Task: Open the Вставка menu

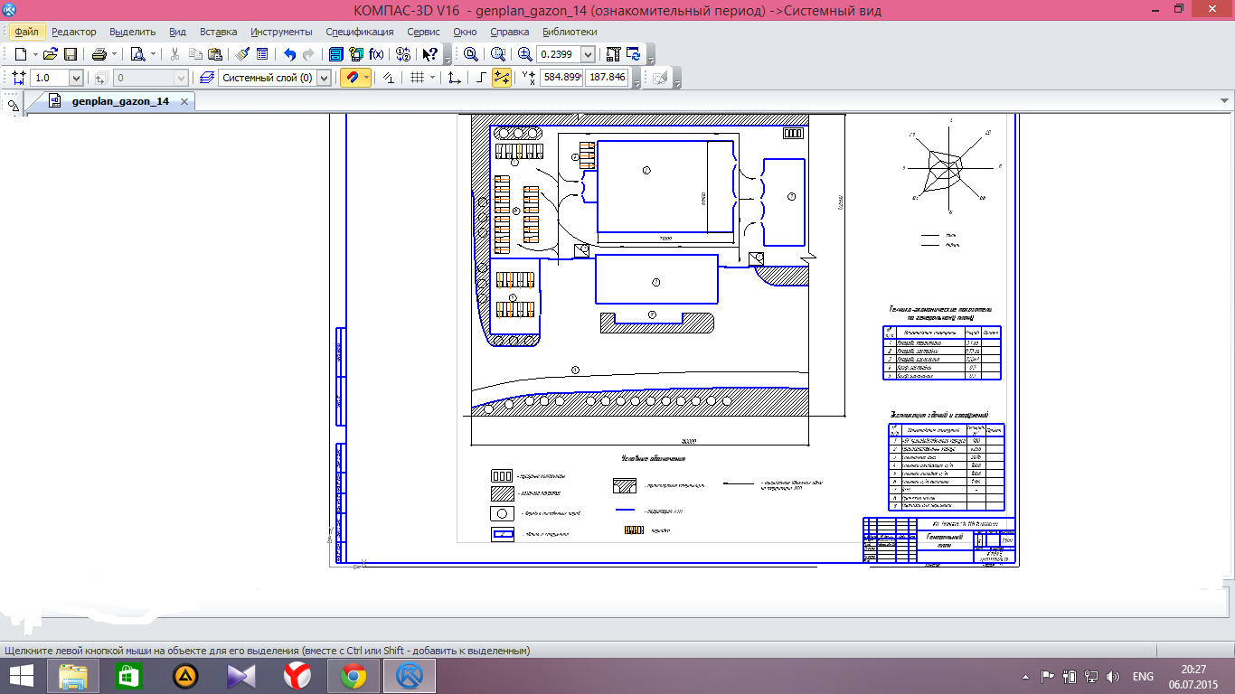Action: click(x=219, y=32)
